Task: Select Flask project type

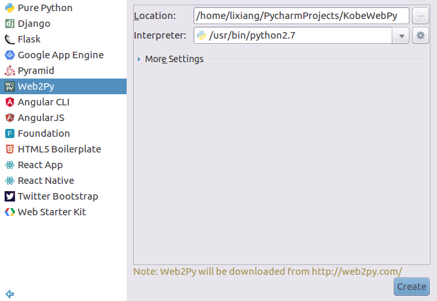Action: tap(63, 39)
